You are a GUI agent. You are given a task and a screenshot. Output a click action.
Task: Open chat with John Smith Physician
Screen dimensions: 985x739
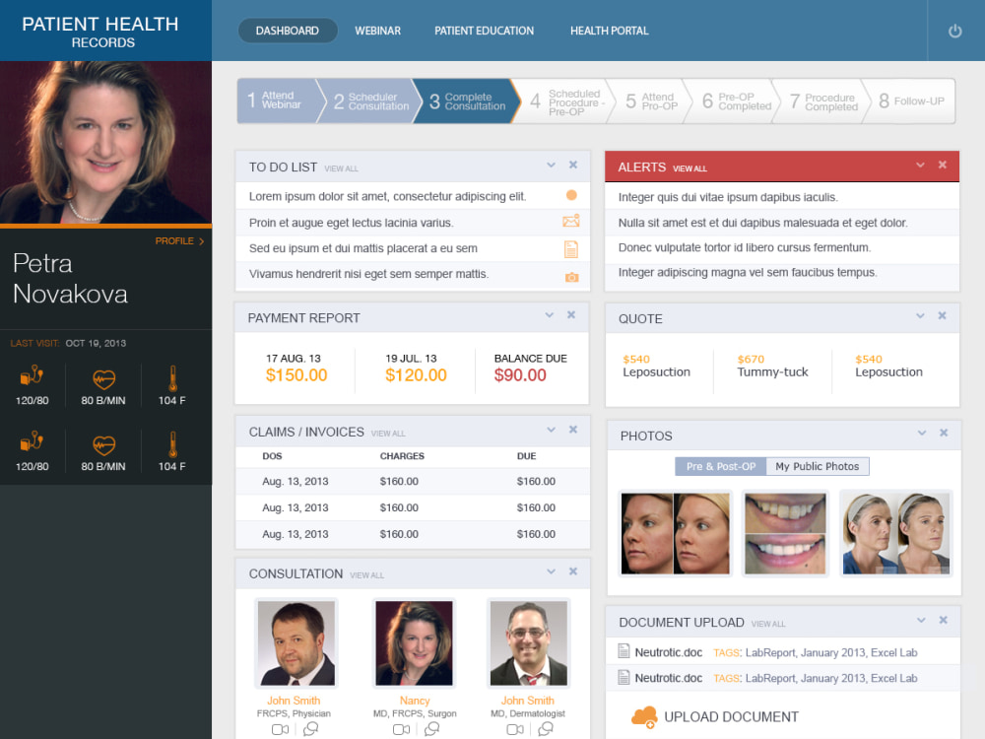pos(310,729)
